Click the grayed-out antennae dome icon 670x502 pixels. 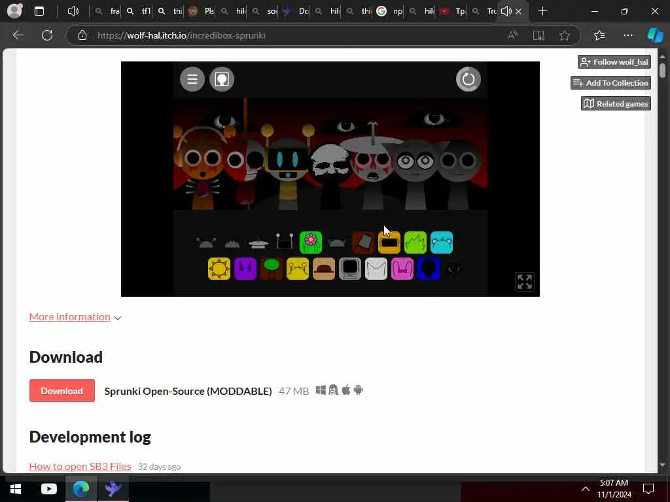pyautogui.click(x=206, y=243)
